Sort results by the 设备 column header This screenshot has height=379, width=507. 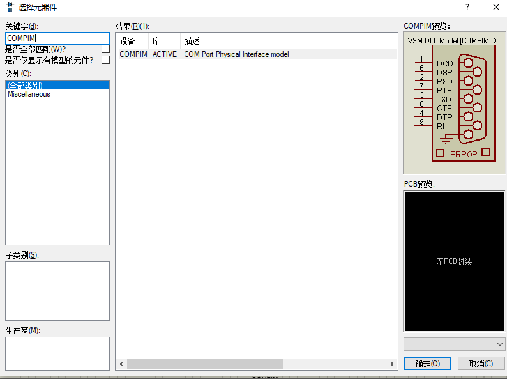(133, 41)
